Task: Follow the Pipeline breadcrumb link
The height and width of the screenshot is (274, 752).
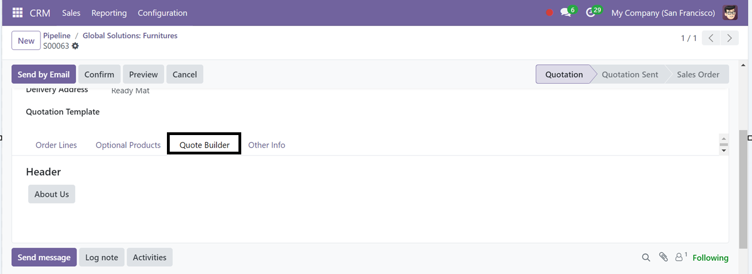Action: pos(57,35)
